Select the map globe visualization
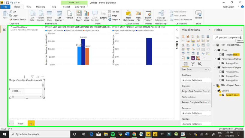Viewport: 245px width, 138px height. [x=208, y=45]
